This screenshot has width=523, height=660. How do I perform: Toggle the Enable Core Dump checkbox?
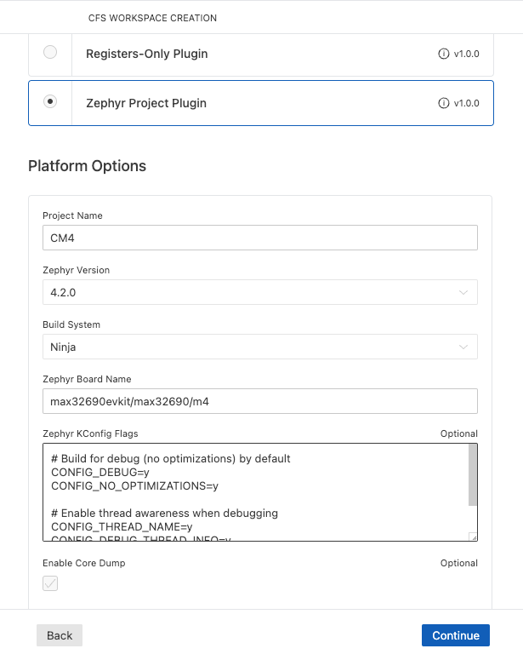click(50, 583)
